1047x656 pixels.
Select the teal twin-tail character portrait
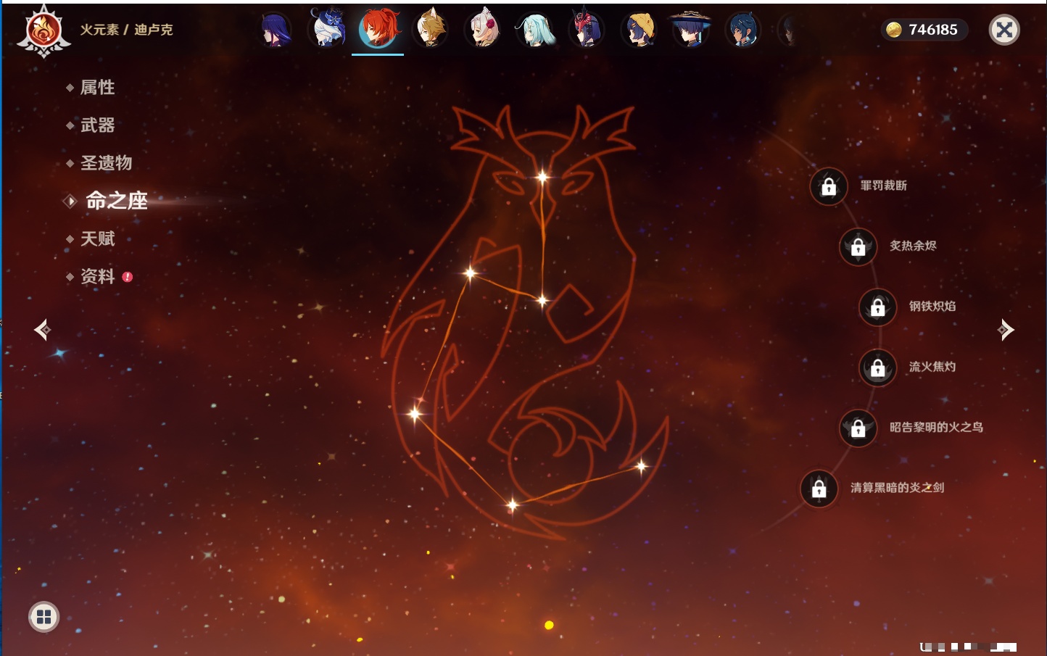(x=535, y=30)
